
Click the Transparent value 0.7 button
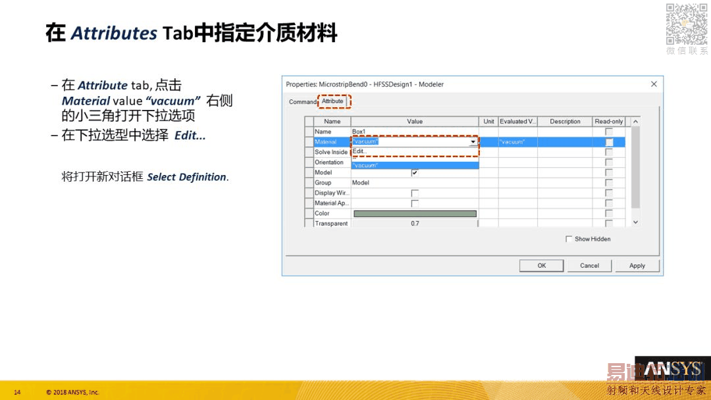pos(415,223)
